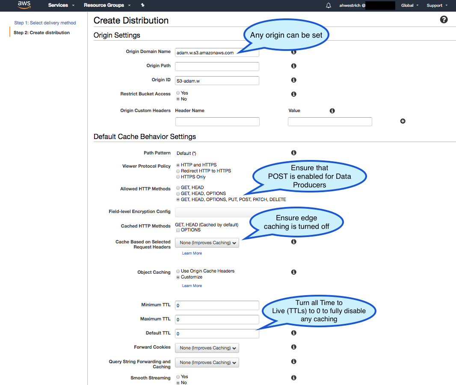This screenshot has height=385, width=456.
Task: Show info for Origin ID
Action: (x=294, y=80)
